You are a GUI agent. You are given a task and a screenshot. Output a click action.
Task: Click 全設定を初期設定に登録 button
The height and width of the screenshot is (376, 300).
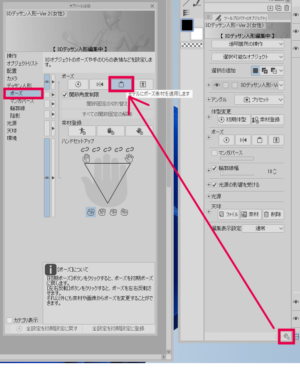point(118,329)
